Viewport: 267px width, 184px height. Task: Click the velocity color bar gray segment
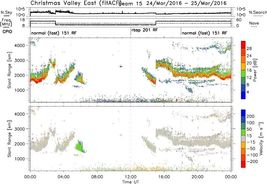[x=243, y=138]
